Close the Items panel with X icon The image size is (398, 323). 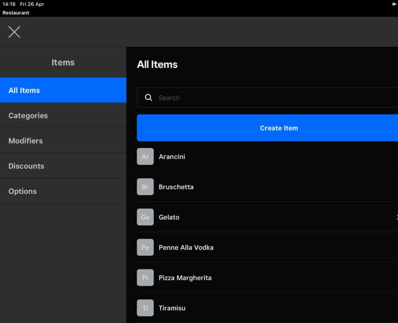point(14,32)
